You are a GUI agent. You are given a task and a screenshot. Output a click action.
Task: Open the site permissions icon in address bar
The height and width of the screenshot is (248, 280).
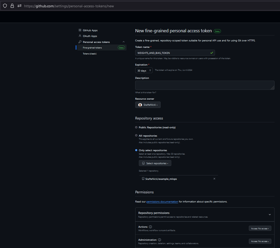(x=19, y=6)
